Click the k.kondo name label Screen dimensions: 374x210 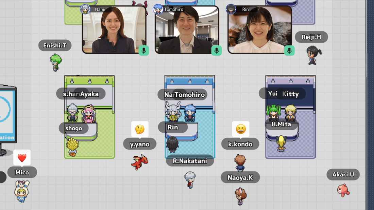pos(240,144)
